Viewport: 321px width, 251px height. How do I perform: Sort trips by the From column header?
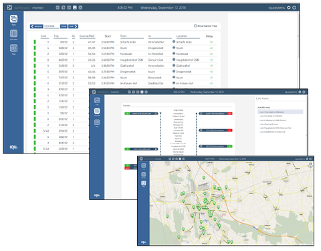(x=124, y=36)
